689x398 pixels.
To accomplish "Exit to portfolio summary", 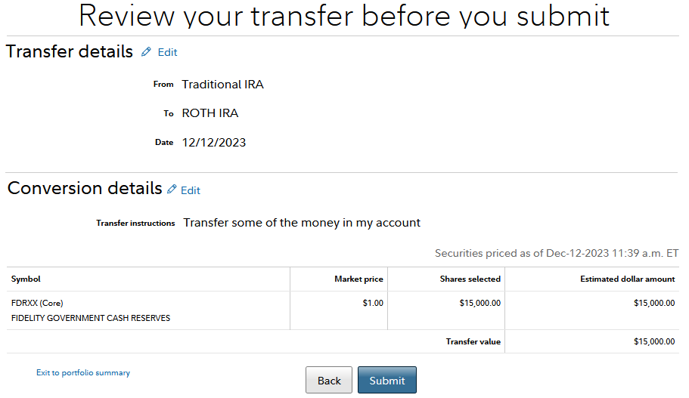I will (x=83, y=372).
